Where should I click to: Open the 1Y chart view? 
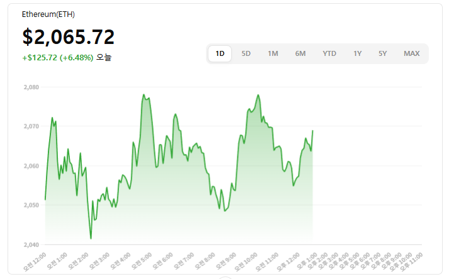coord(358,53)
